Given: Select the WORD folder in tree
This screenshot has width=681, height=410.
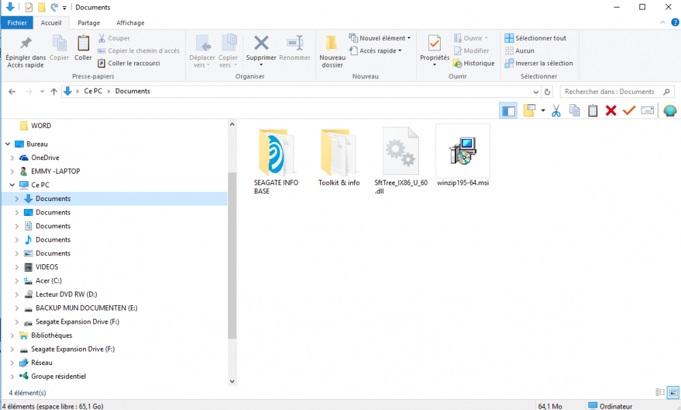Looking at the screenshot, I should [x=41, y=126].
